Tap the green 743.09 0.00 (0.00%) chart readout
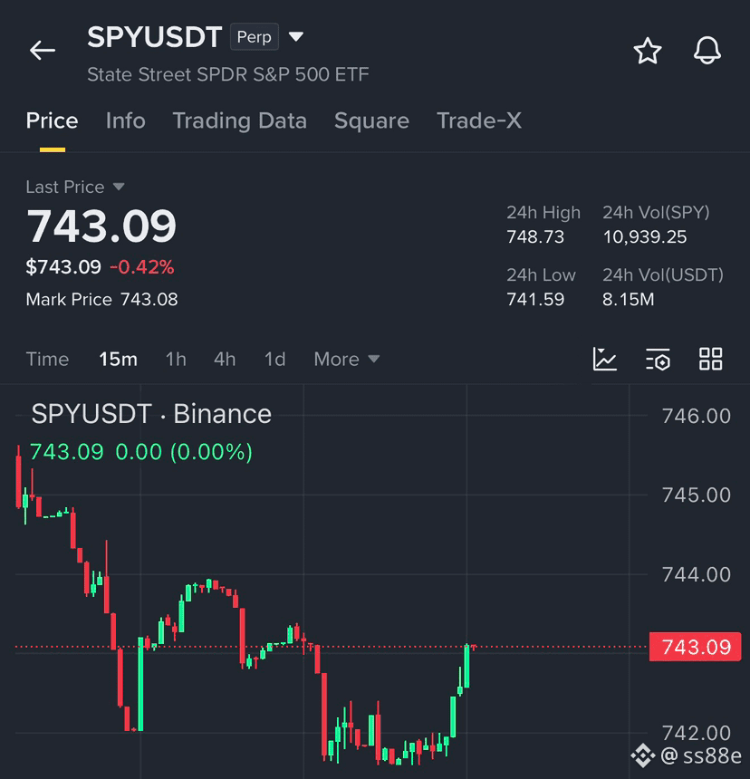The image size is (750, 779). [141, 452]
